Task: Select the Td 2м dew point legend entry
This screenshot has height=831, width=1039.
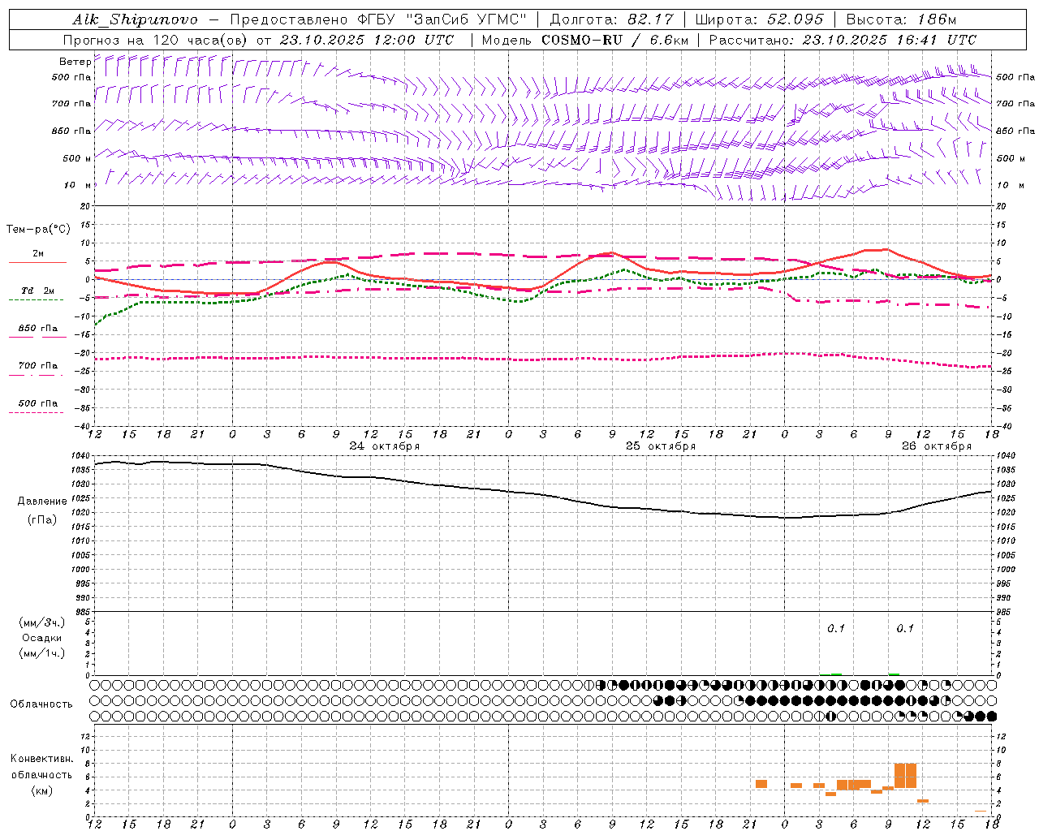Action: tap(37, 291)
